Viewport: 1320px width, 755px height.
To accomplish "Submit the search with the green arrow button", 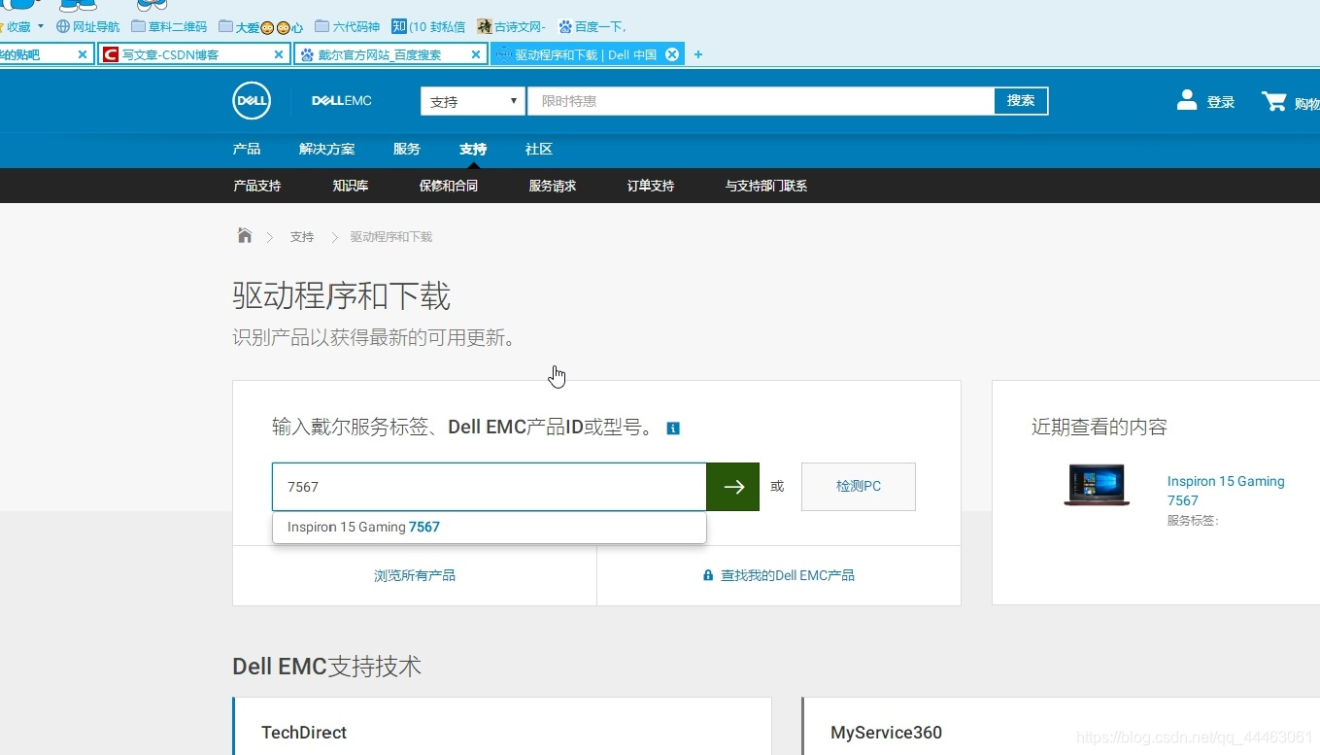I will [x=733, y=487].
